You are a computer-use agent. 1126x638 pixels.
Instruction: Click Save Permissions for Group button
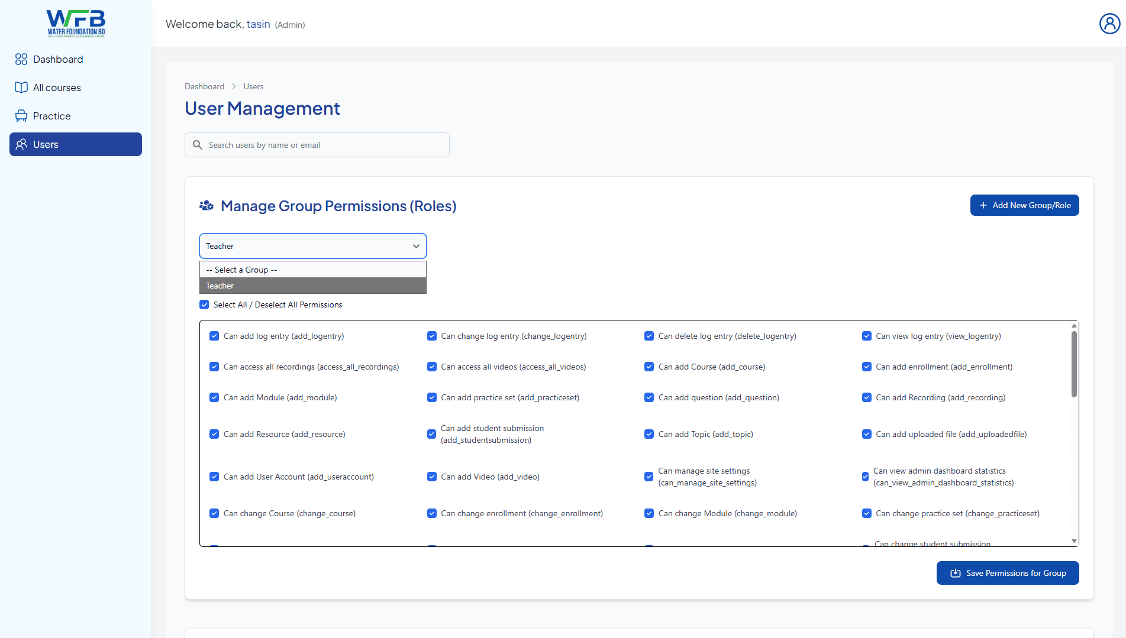[1008, 573]
